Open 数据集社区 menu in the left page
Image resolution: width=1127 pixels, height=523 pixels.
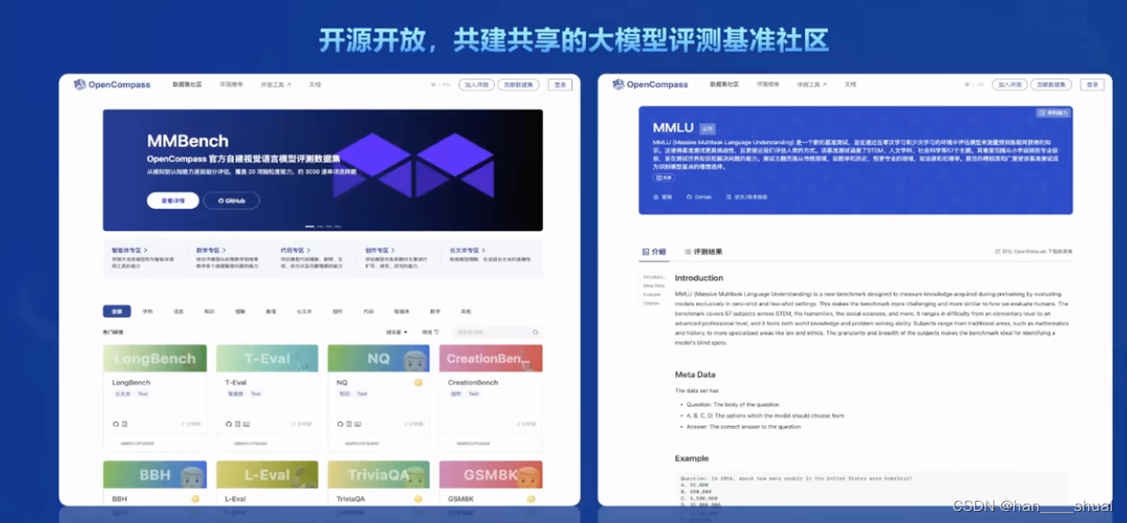(x=187, y=85)
